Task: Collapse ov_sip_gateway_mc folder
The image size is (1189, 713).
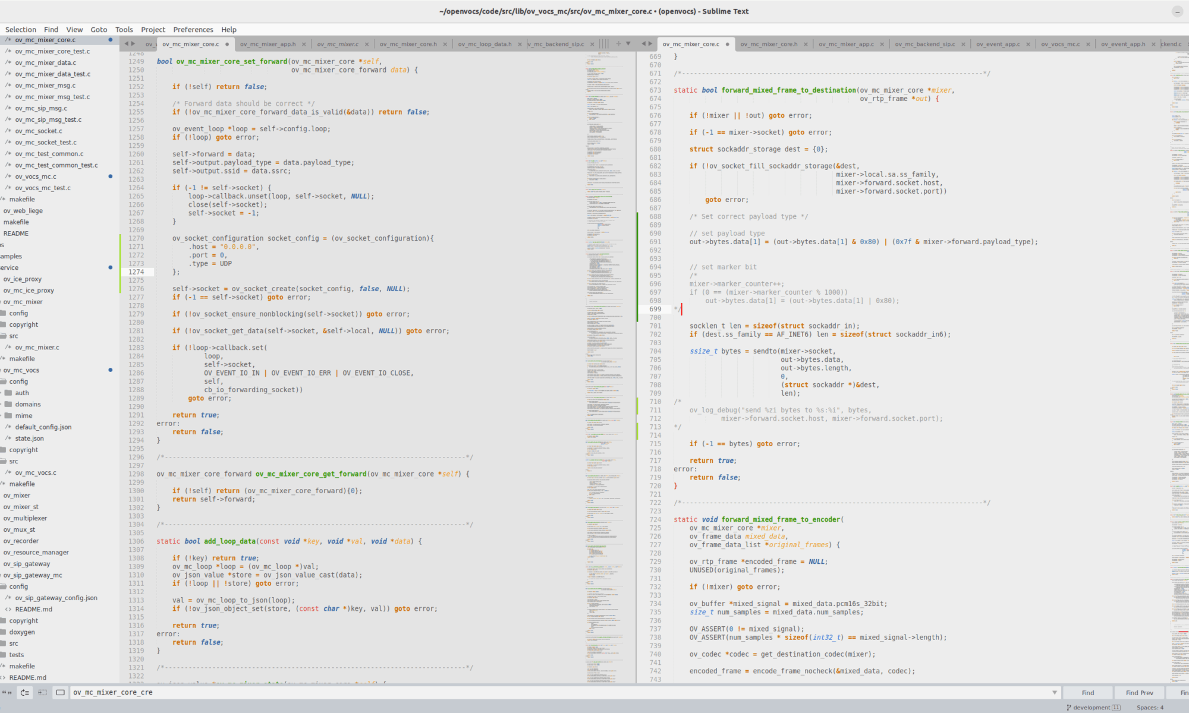Action: [33, 575]
